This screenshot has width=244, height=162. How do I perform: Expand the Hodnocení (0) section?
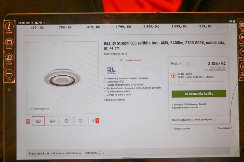tap(94, 153)
